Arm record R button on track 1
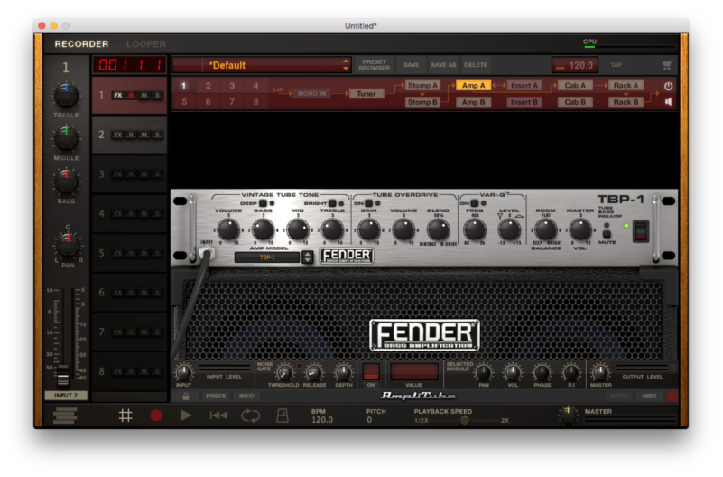Screen dimensions: 723x477 coord(132,96)
